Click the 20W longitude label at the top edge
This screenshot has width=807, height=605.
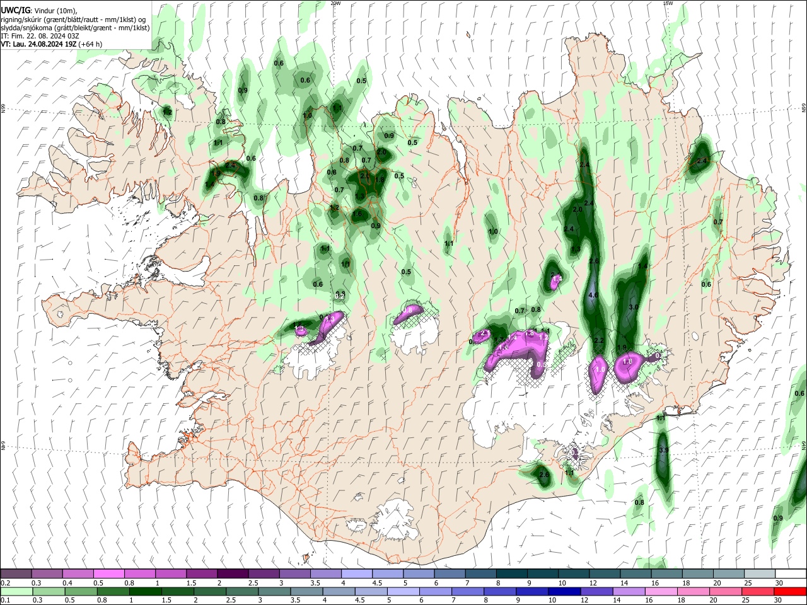[335, 3]
